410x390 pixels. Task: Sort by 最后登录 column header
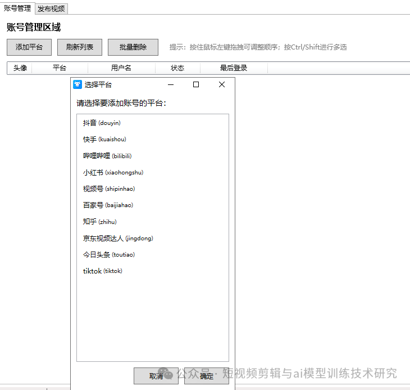pos(234,68)
